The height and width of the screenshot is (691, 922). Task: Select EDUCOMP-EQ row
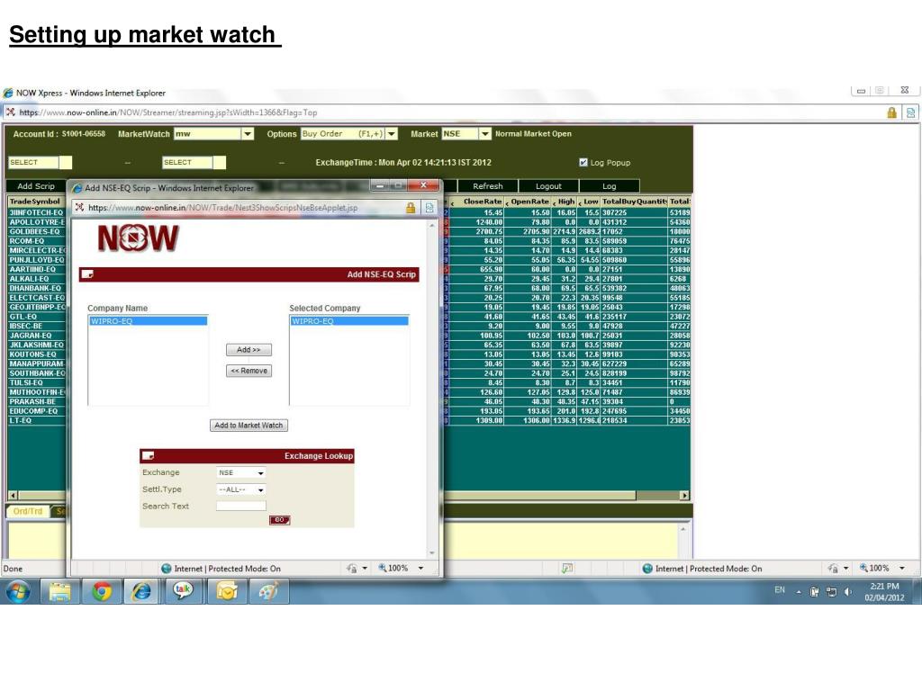[x=36, y=411]
